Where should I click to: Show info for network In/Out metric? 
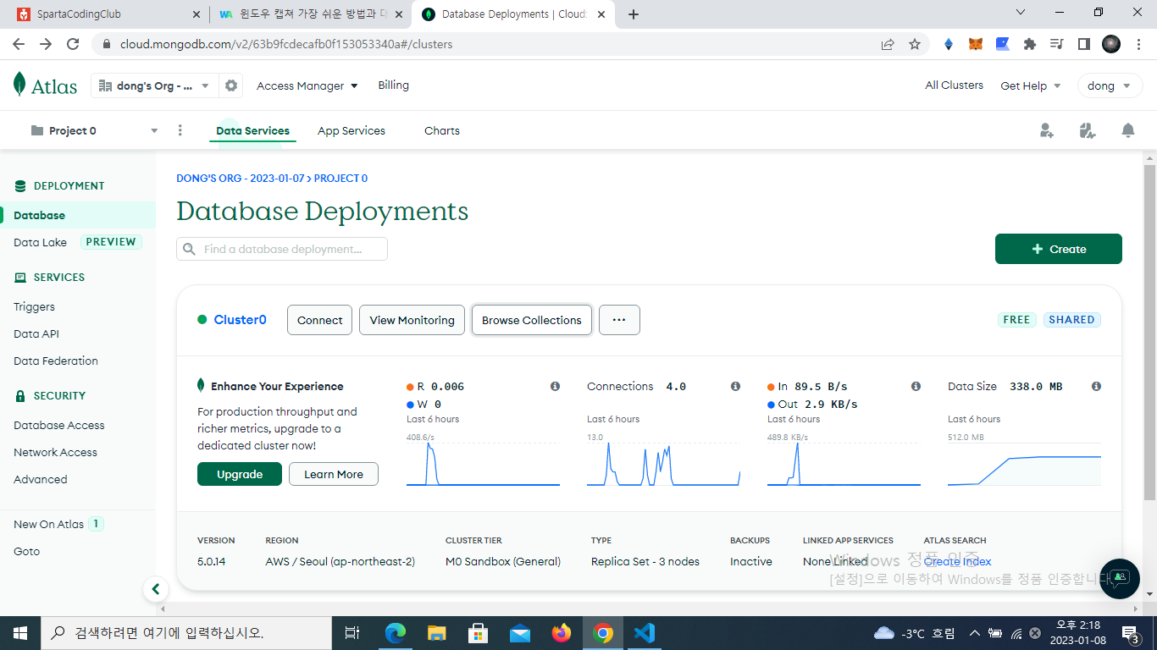[916, 386]
